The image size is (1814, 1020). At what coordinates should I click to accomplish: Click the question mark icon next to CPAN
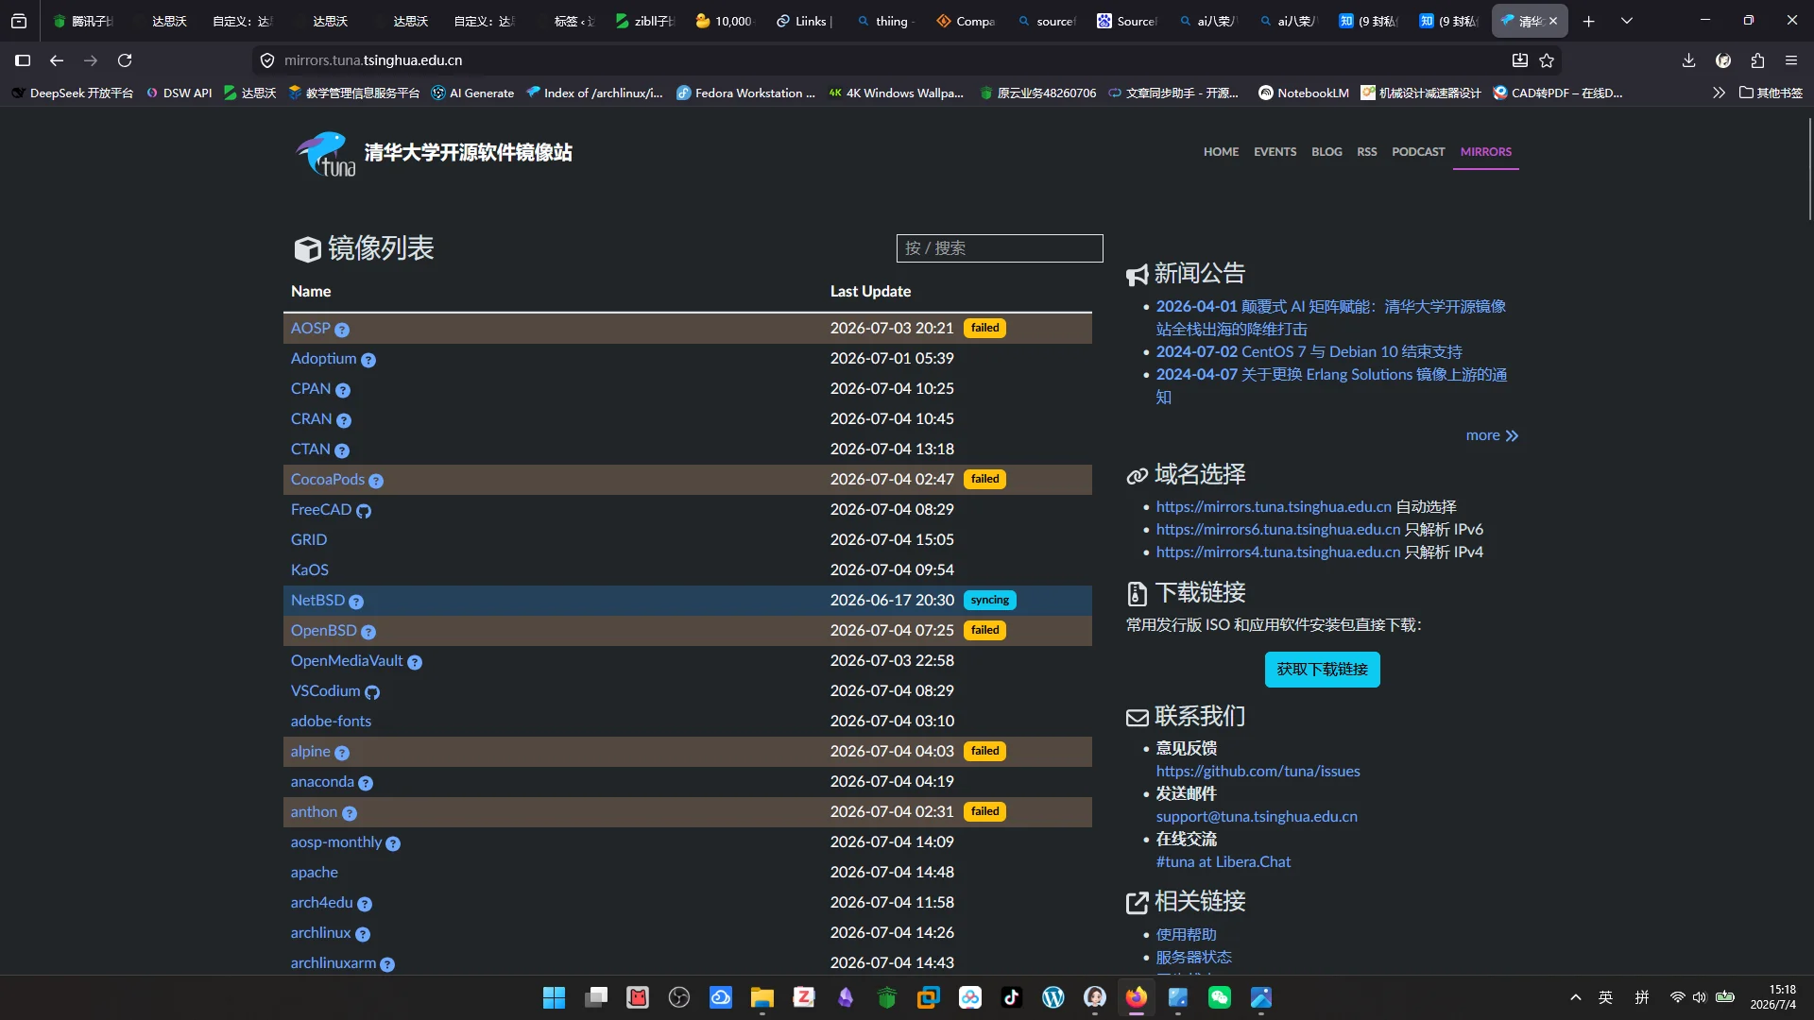click(x=343, y=390)
